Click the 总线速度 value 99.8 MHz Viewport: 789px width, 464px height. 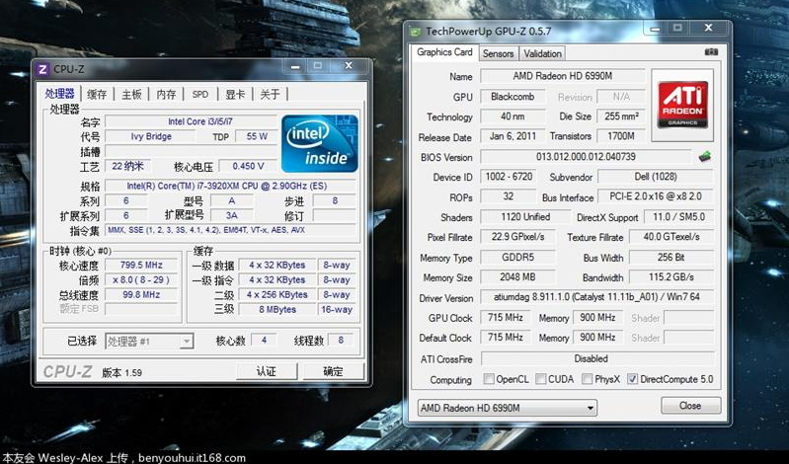tap(141, 295)
